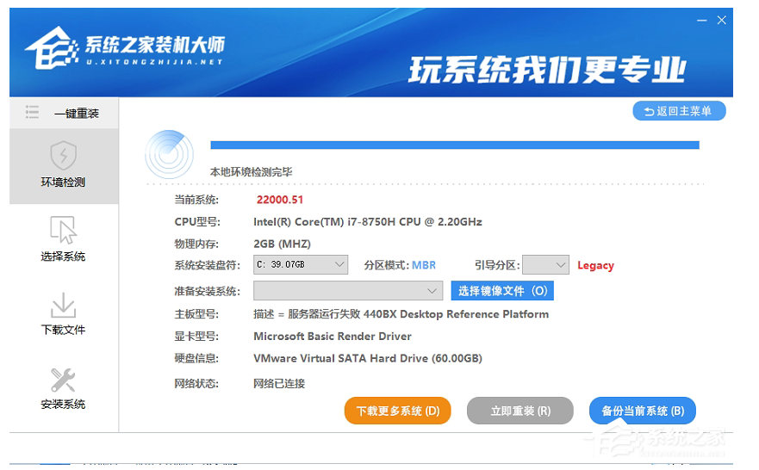Minimize the window

coord(702,21)
